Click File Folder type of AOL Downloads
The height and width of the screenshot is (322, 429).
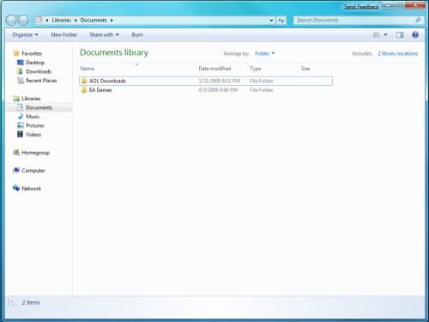point(262,81)
